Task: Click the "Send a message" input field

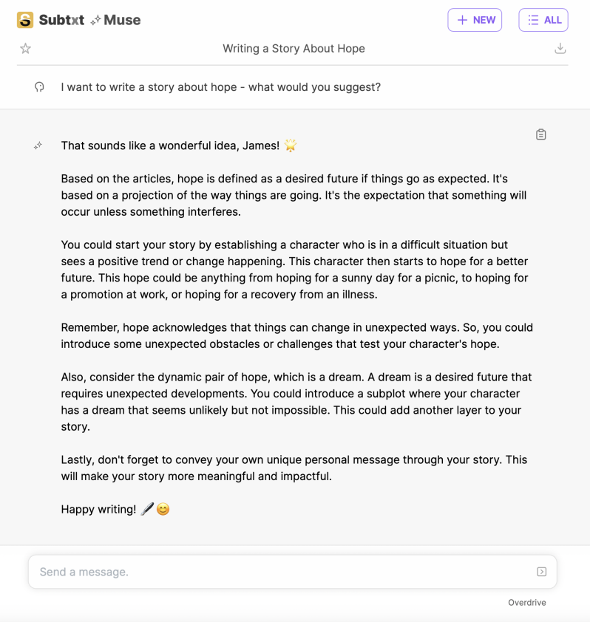Action: coord(222,572)
